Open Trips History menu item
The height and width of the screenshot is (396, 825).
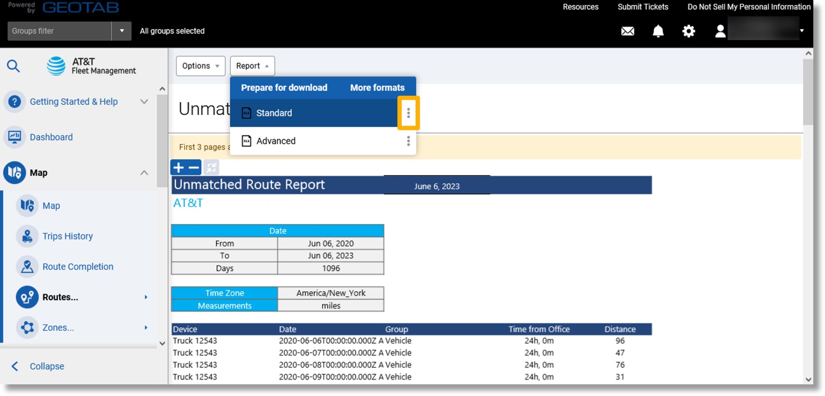click(x=68, y=236)
